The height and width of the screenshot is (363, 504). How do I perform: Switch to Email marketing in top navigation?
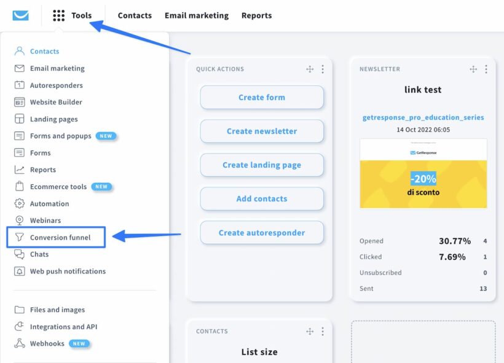pos(196,15)
